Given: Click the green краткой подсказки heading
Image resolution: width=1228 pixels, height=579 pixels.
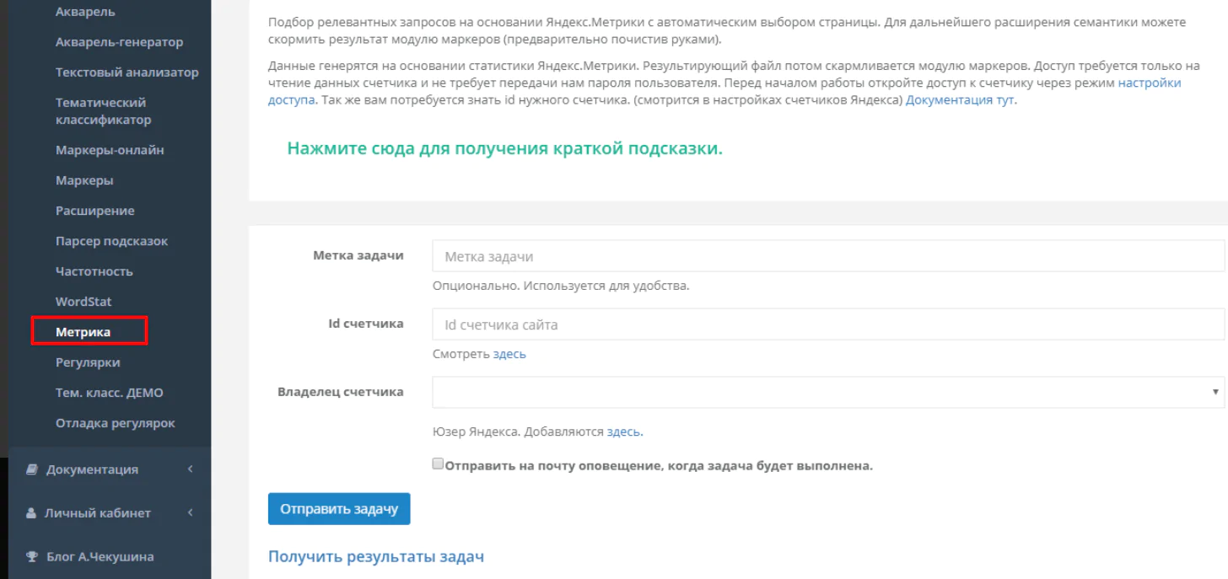Looking at the screenshot, I should click(505, 148).
